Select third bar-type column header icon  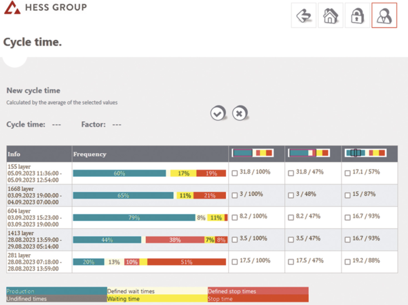tap(366, 152)
